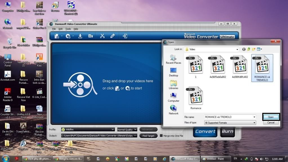288x162 pixels.
Task: Click the BongDa.com.vn taskbar item
Action: click(68, 159)
